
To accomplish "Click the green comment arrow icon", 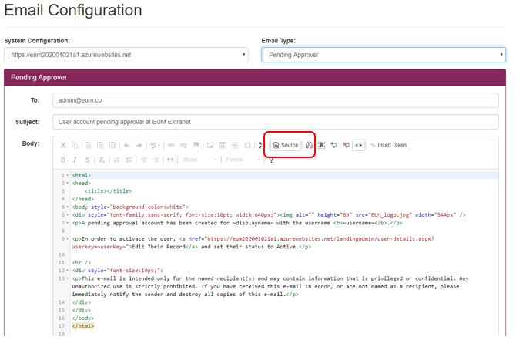I will click(333, 145).
